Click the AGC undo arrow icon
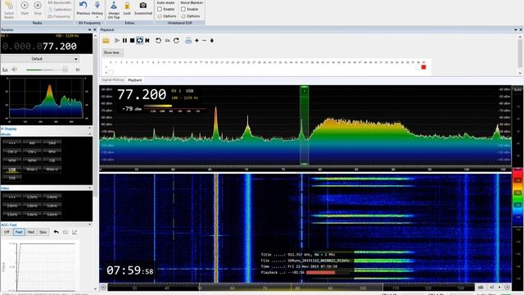Viewport: 524px width, 295px height. 56,232
